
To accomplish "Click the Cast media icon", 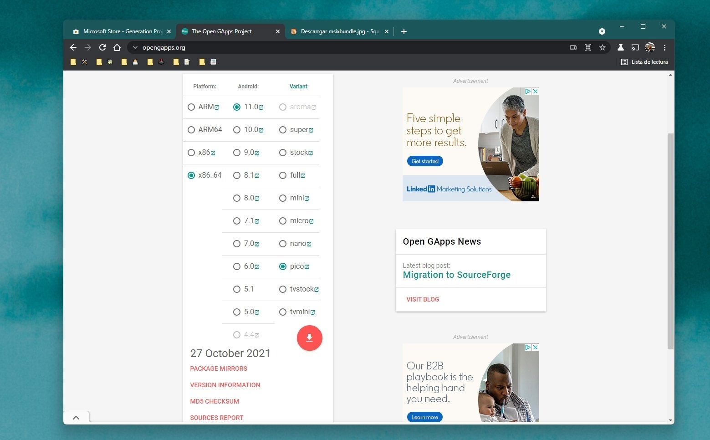I will [635, 47].
